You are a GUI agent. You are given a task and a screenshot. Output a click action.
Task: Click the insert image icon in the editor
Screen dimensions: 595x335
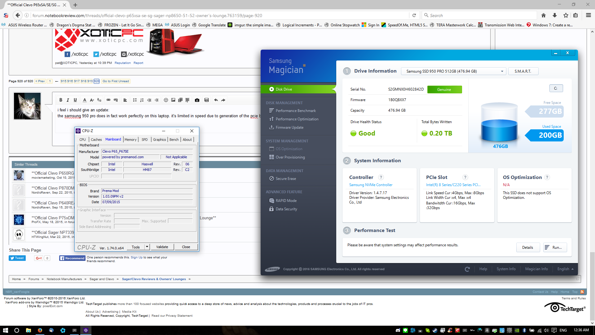tap(173, 100)
